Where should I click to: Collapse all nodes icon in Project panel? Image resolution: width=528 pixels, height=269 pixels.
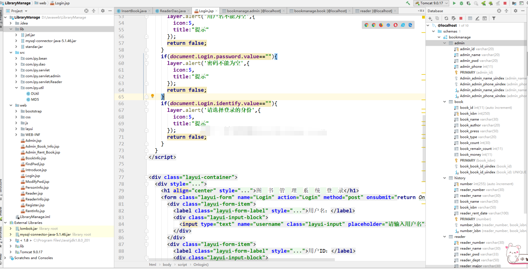(x=94, y=11)
